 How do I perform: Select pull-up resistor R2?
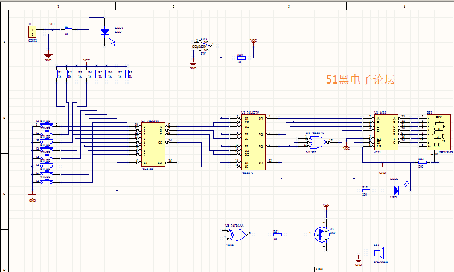tap(66, 74)
